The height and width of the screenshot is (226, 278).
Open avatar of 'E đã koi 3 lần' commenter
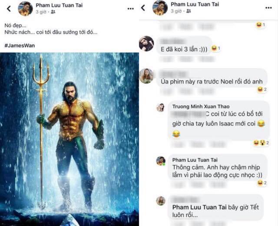pyautogui.click(x=146, y=43)
